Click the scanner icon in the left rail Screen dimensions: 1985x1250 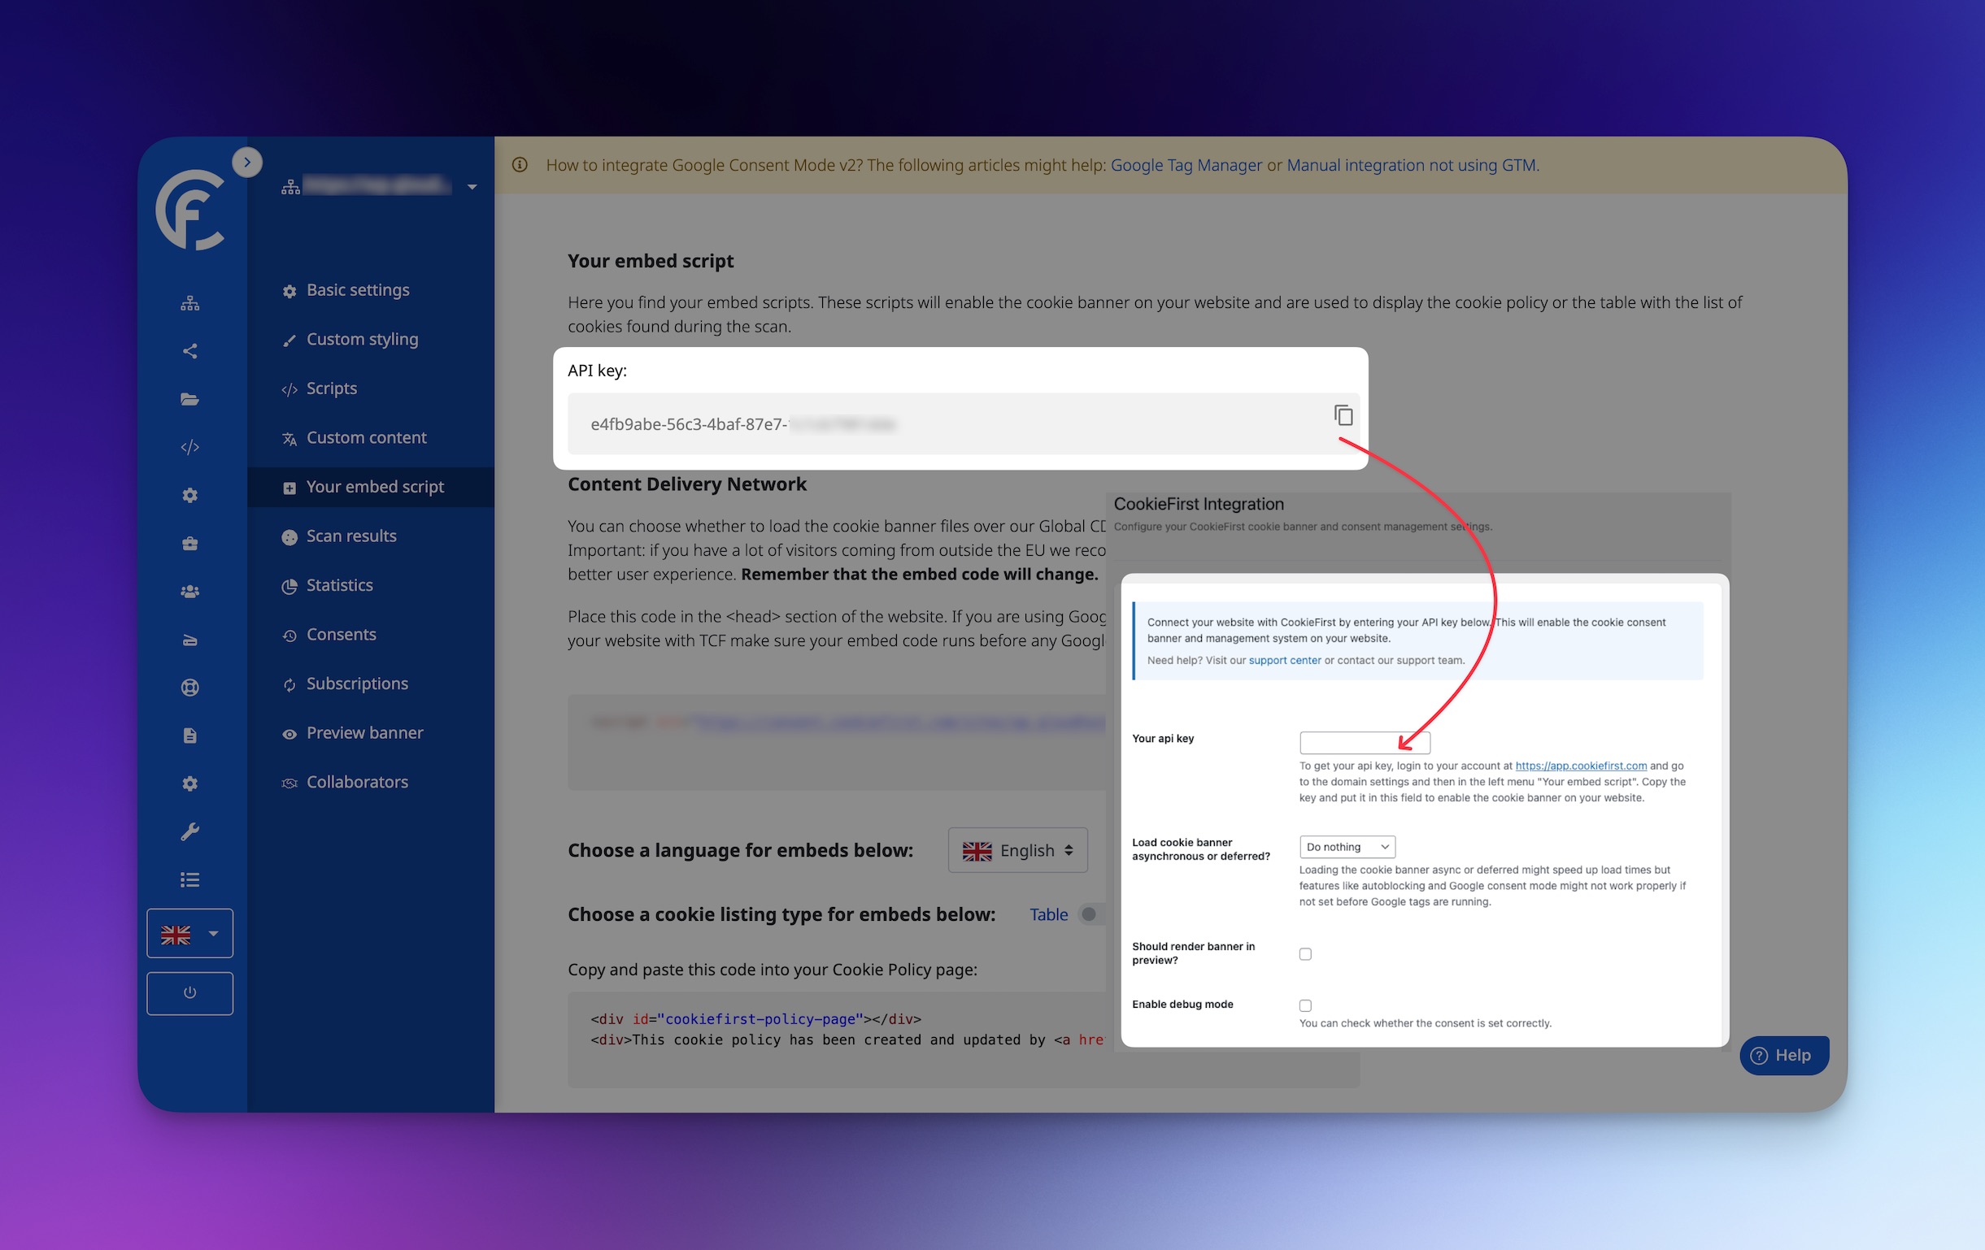(189, 640)
